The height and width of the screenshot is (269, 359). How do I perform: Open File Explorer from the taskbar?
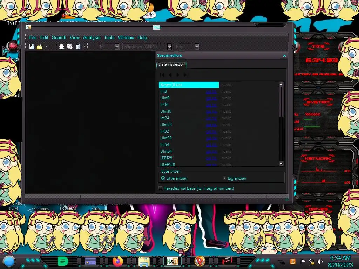coord(144,262)
